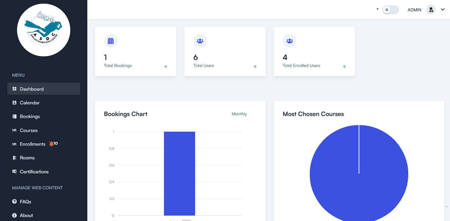Screen dimensions: 450x221
Task: Open the Calendar menu item
Action: point(30,103)
